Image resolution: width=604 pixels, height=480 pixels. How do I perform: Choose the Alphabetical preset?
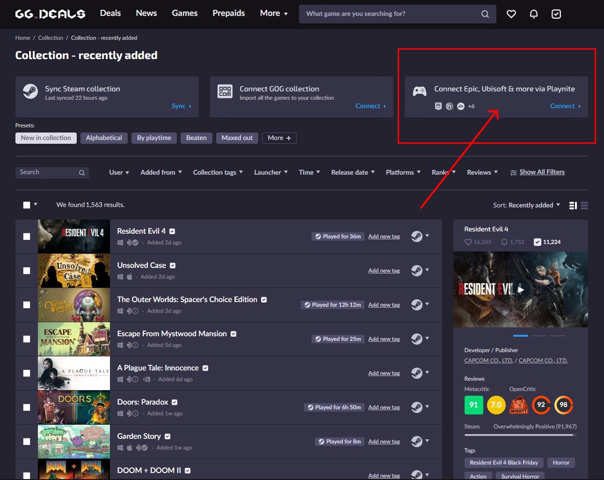[104, 138]
